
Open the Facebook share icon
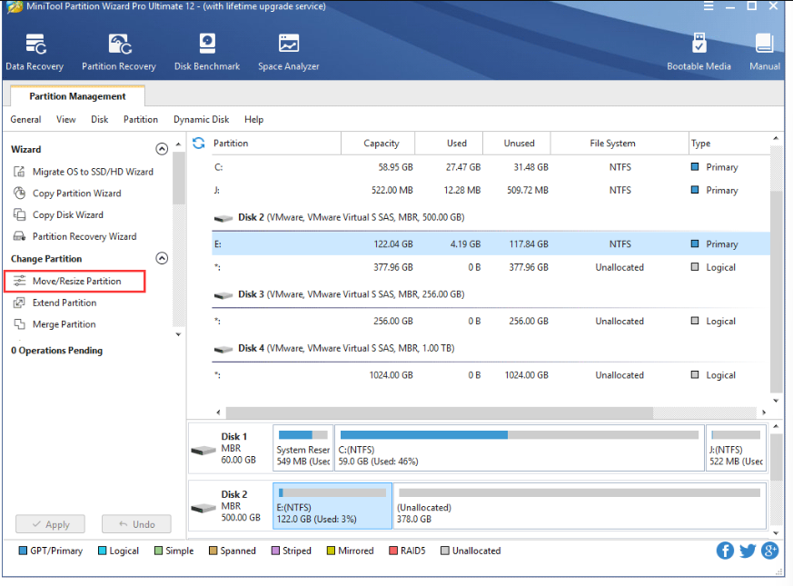click(x=725, y=551)
